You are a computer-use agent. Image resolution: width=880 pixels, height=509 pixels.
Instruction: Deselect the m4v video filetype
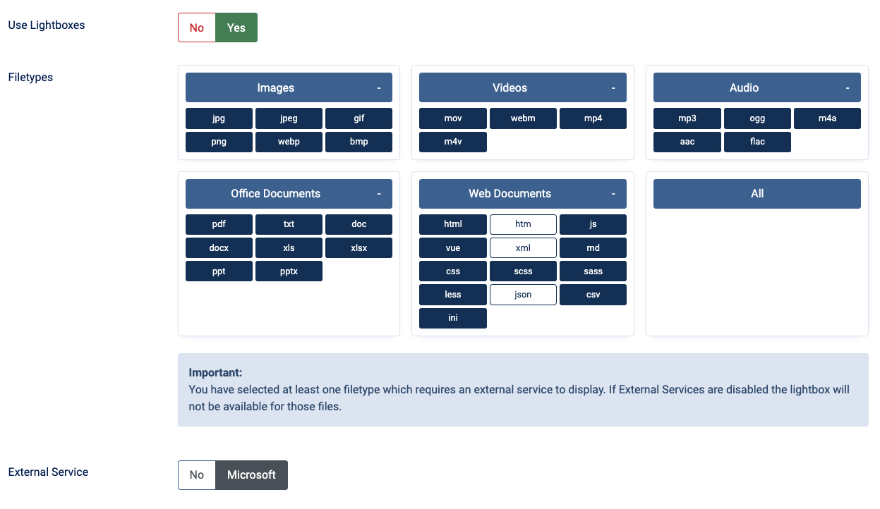point(453,142)
